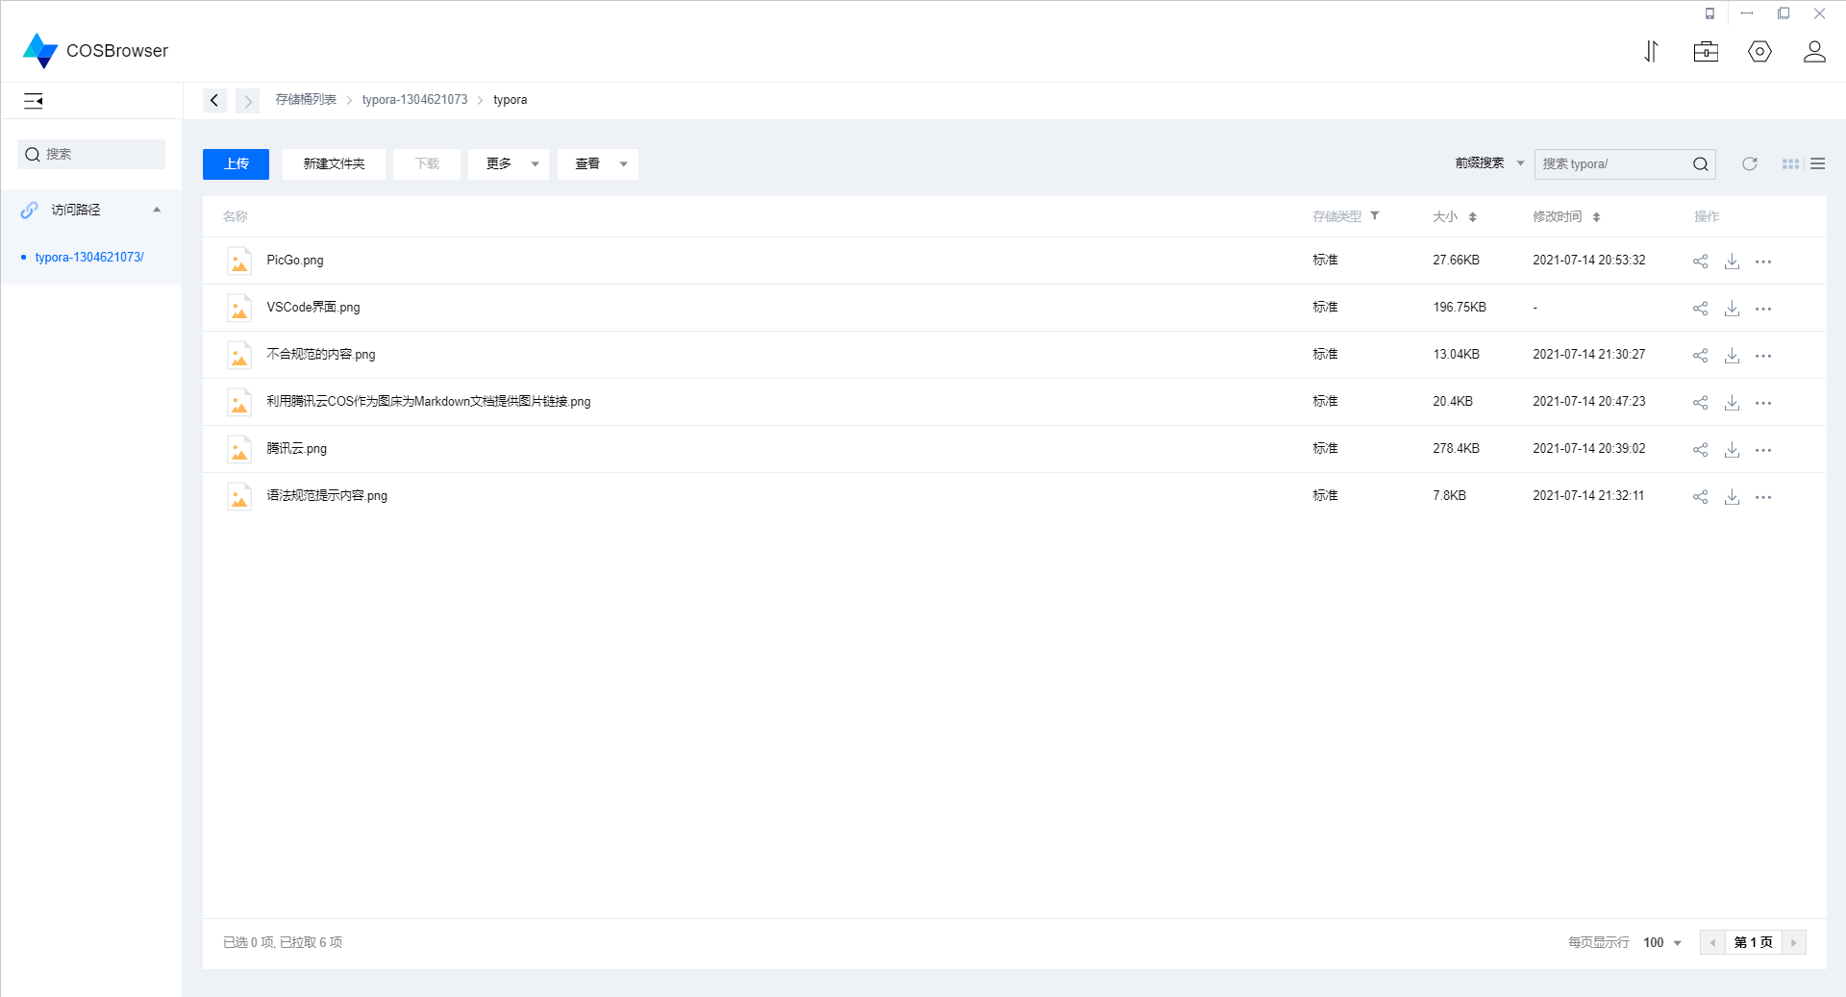Image resolution: width=1846 pixels, height=997 pixels.
Task: Share 不合规范的内容.png
Action: 1700,356
